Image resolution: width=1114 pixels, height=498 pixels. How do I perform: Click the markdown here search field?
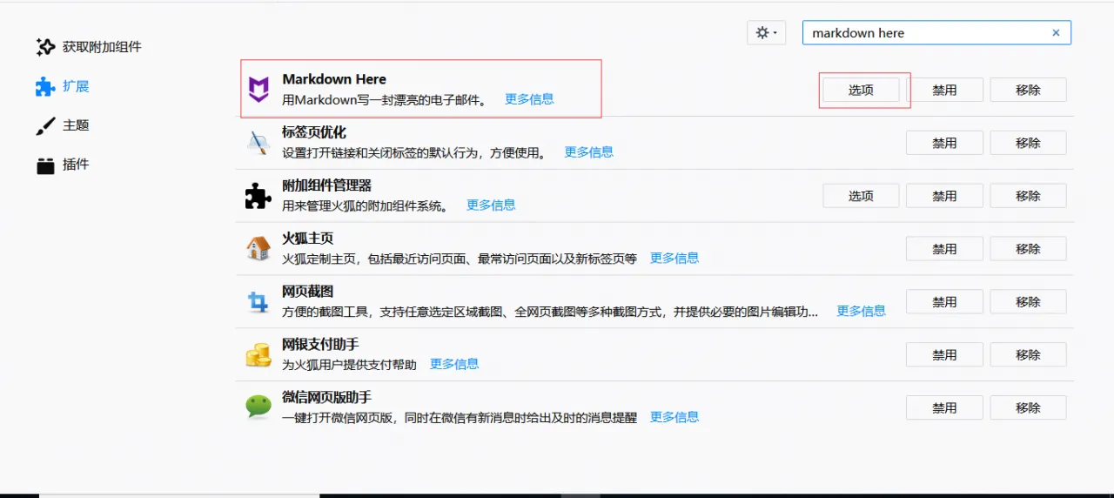(923, 33)
